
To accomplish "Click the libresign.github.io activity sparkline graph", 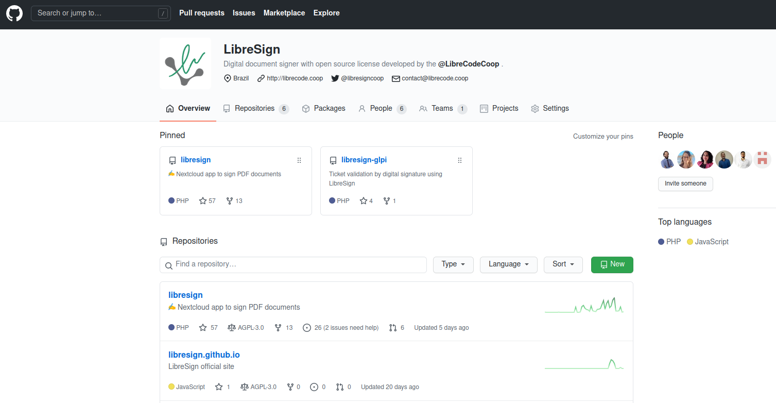I will pyautogui.click(x=584, y=364).
